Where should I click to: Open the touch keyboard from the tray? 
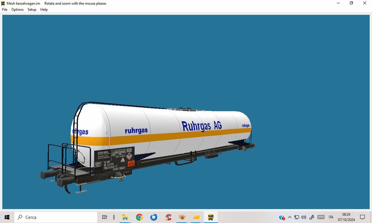coord(321,217)
